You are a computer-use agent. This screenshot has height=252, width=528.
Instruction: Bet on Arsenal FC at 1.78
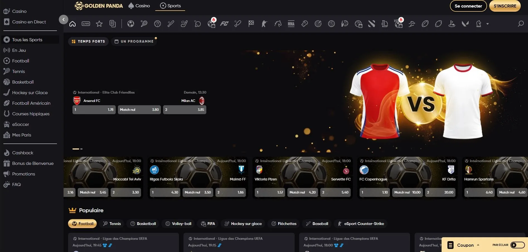point(94,110)
